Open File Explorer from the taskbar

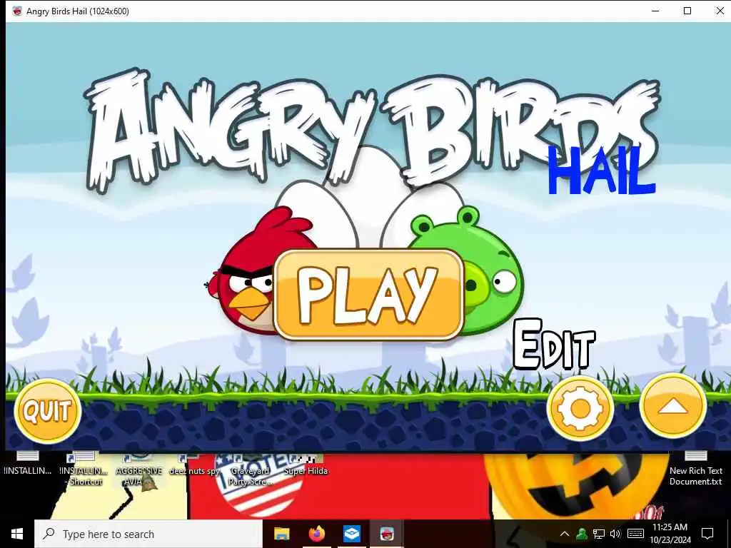click(x=281, y=534)
